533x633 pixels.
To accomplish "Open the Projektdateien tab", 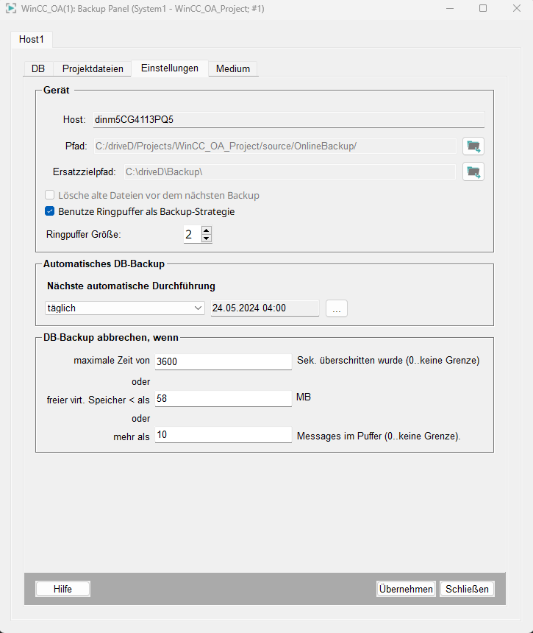I will (93, 68).
